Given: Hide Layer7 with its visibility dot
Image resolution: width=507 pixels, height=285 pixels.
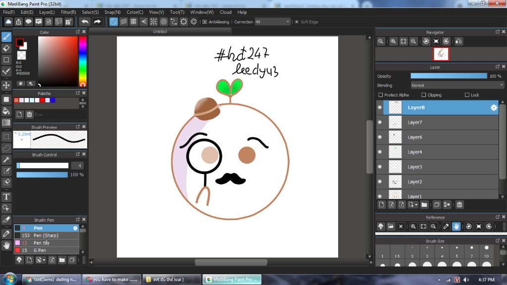Looking at the screenshot, I should [x=380, y=123].
